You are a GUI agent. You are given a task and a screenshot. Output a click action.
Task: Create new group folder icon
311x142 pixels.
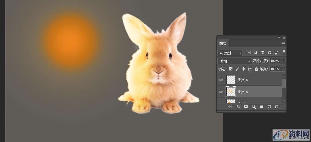(x=261, y=107)
